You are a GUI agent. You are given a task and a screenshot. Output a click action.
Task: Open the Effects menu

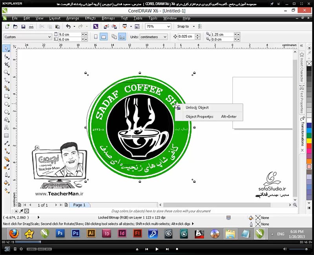[90, 18]
